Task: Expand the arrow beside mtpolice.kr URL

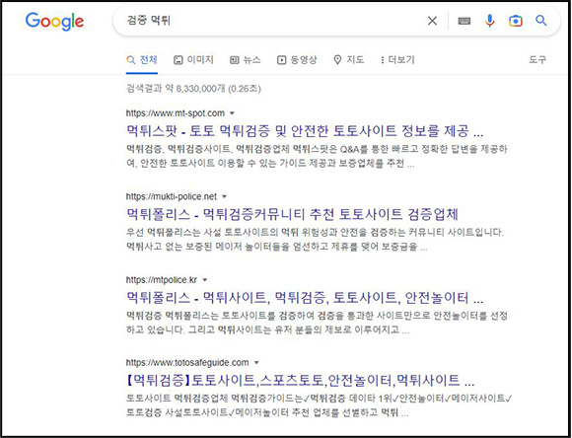Action: click(x=205, y=280)
